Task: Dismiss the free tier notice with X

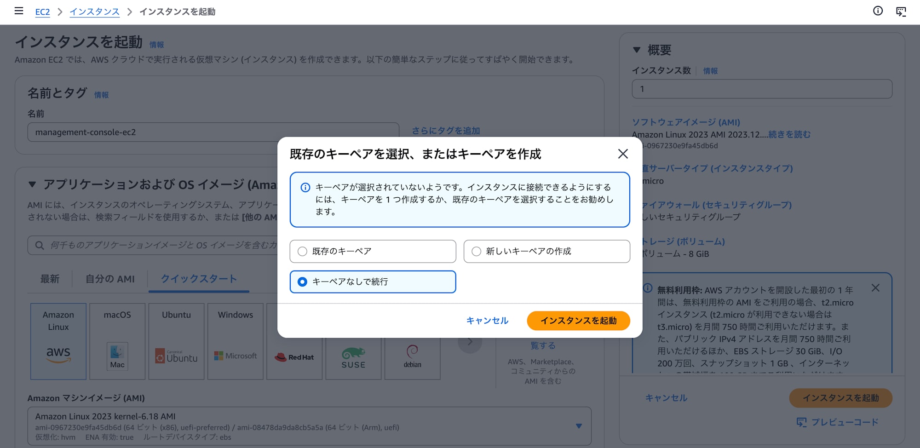Action: [875, 288]
